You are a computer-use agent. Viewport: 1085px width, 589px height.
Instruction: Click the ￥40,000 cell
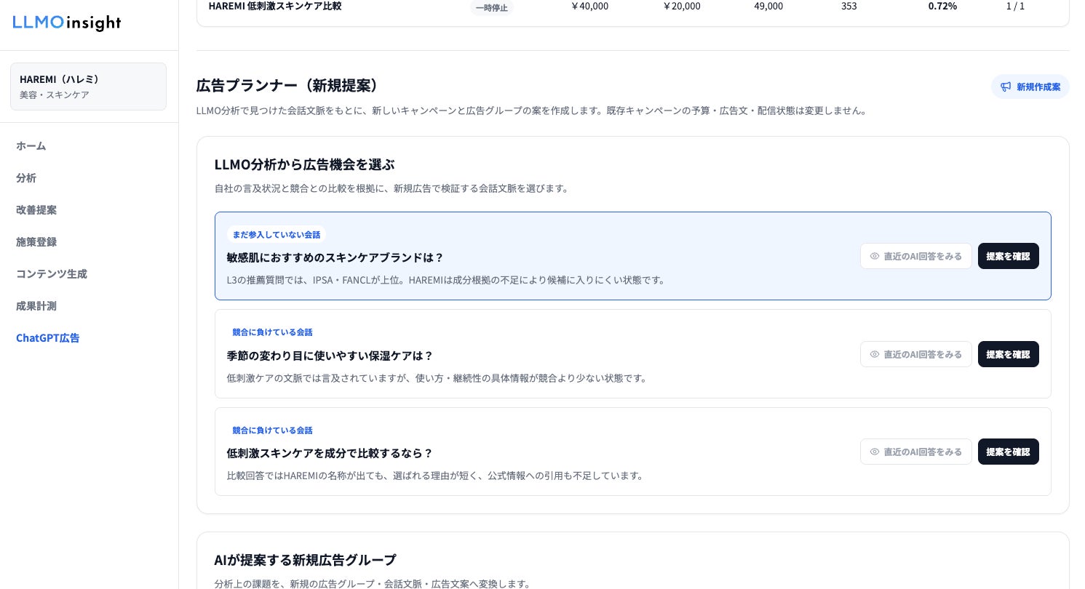(589, 6)
